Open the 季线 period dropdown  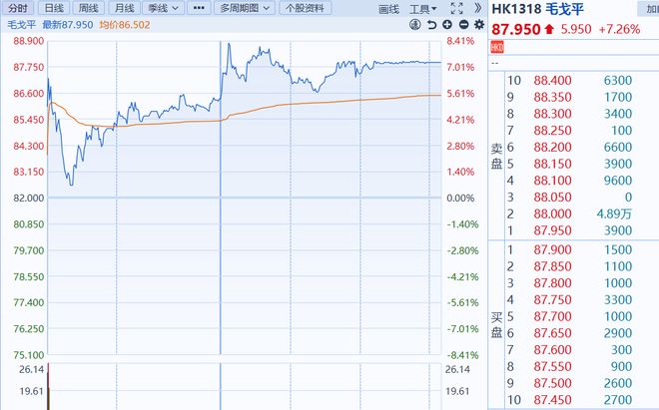164,8
